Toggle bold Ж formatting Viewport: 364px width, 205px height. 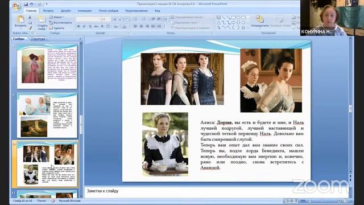(x=78, y=27)
